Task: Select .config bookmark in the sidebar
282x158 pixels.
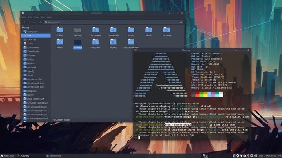Action: (x=36, y=71)
